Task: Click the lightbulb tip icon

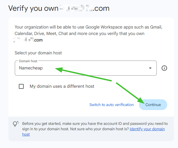Action: click(x=16, y=124)
